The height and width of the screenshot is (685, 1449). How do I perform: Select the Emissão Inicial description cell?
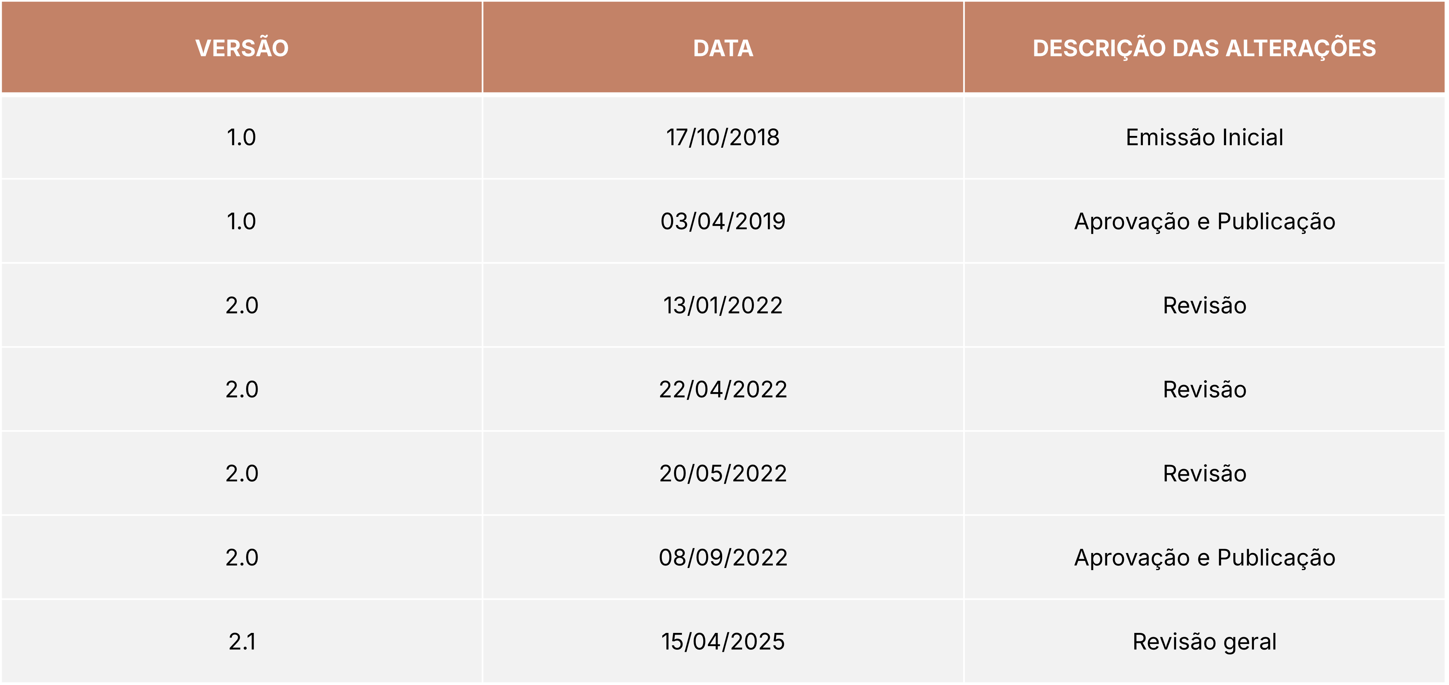(x=1204, y=137)
